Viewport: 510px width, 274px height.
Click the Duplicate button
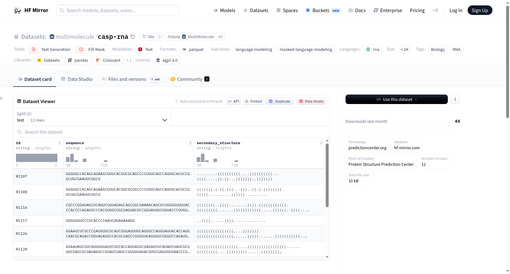(x=280, y=101)
